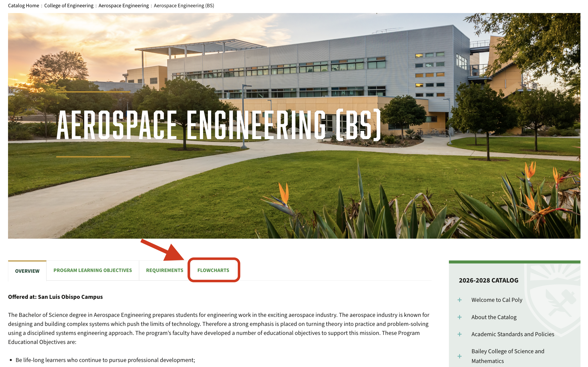
Task: Open the Flowcharts tab
Action: pyautogui.click(x=213, y=270)
